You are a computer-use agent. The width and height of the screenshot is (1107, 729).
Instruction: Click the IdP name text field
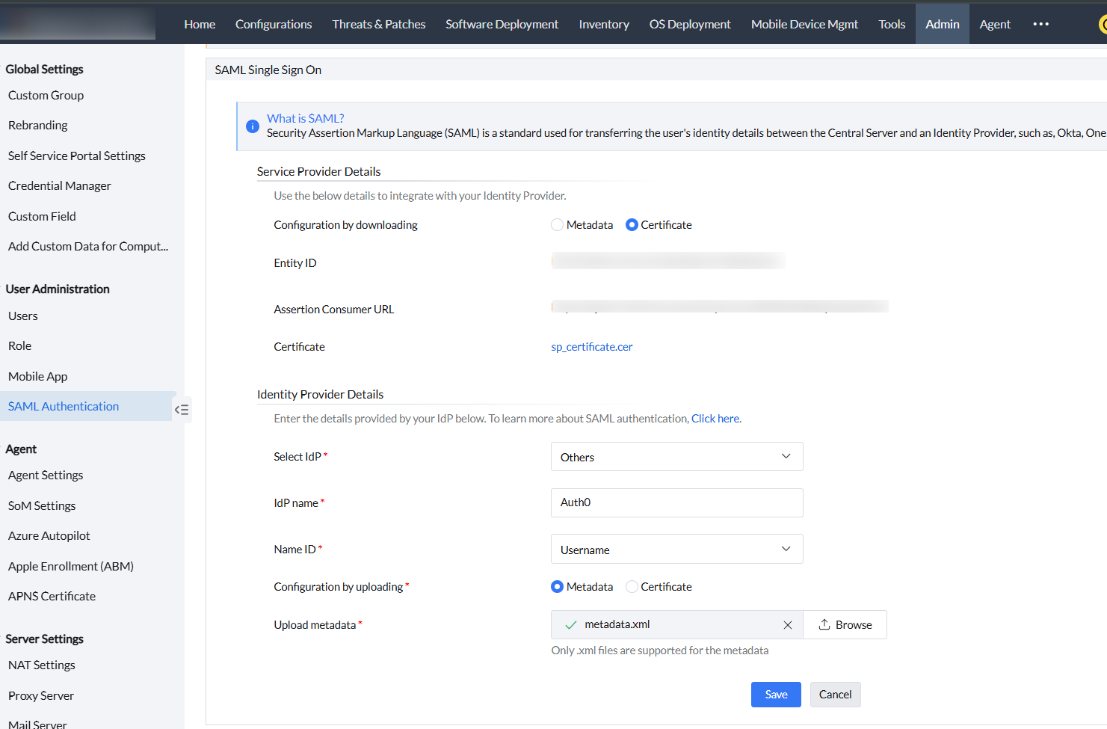coord(676,502)
